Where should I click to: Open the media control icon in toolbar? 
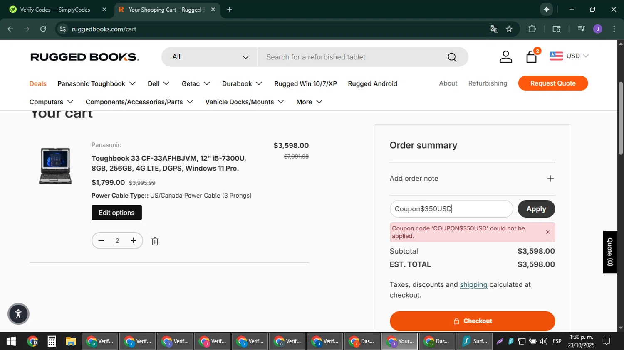click(581, 29)
